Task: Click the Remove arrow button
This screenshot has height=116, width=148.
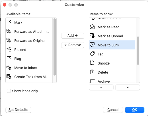Action: [73, 45]
